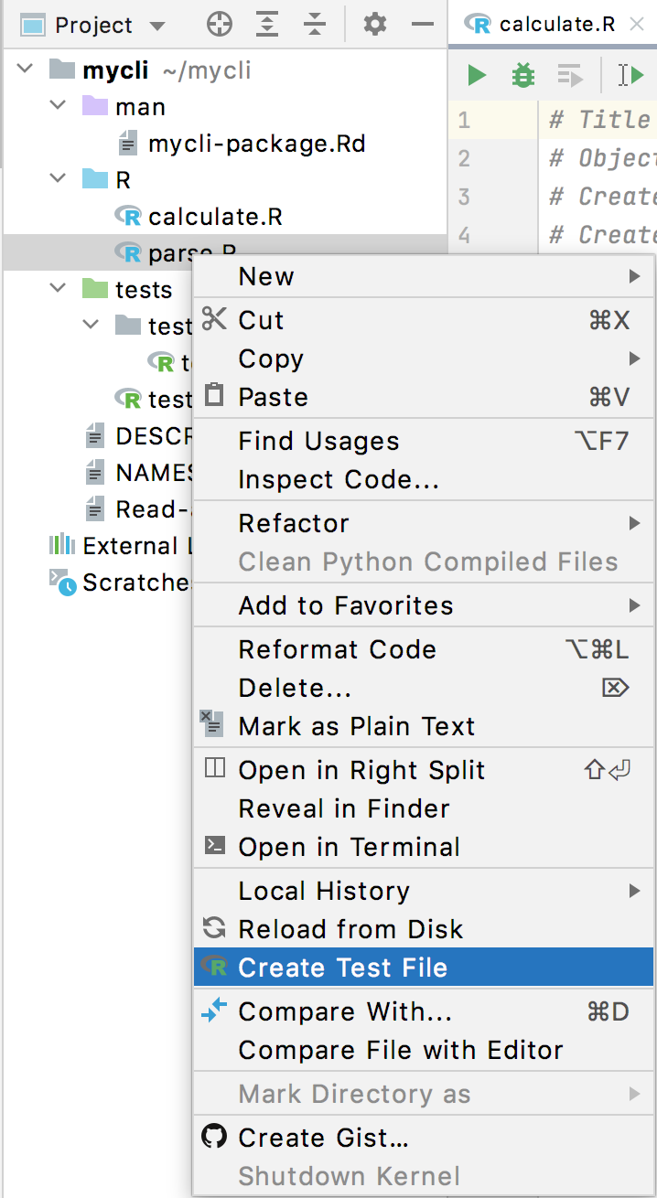Click line number 2 in the editor gutter
Screen dimensions: 657x1198
click(x=464, y=158)
